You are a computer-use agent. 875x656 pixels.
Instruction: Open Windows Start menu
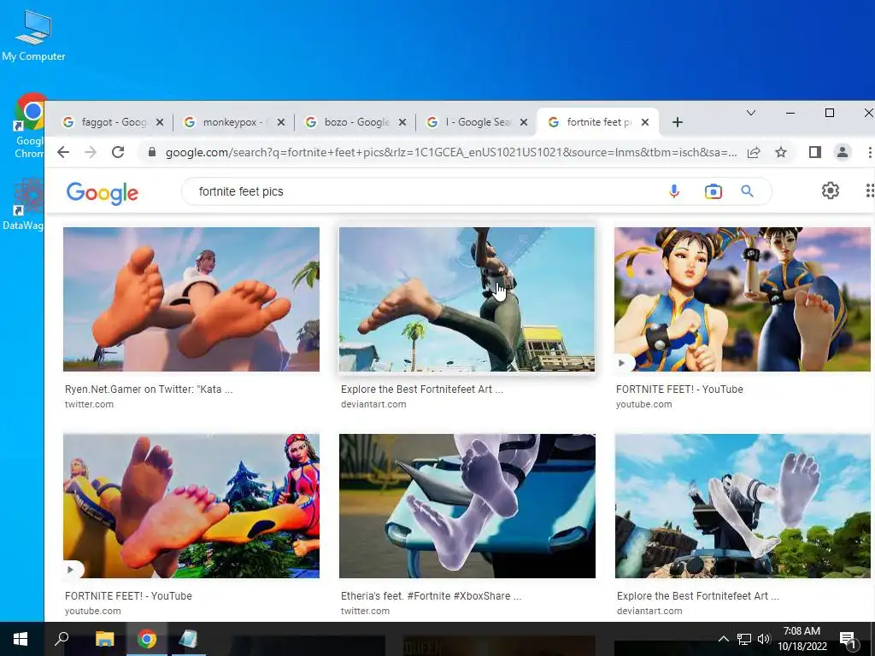pyautogui.click(x=21, y=639)
